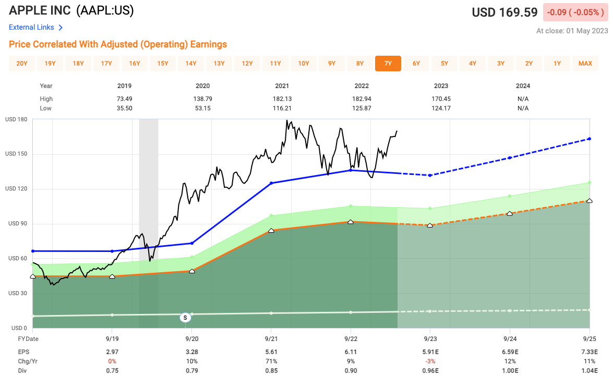Choose the 5Y range button
Viewport: 613px width, 379px height.
coord(444,63)
